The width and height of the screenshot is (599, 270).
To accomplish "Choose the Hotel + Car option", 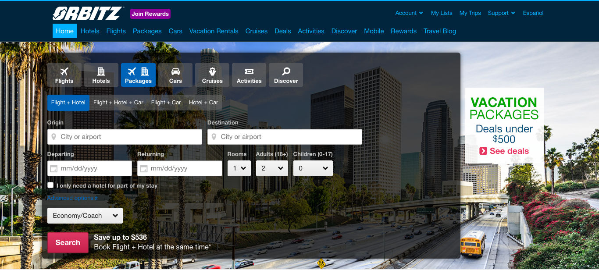I will [x=203, y=103].
